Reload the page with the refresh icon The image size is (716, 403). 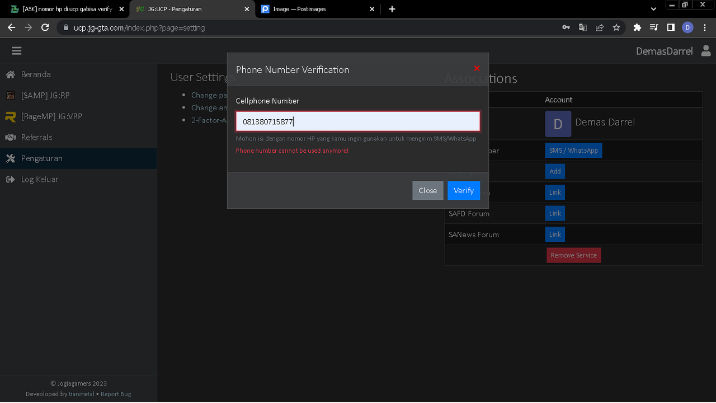coord(45,27)
